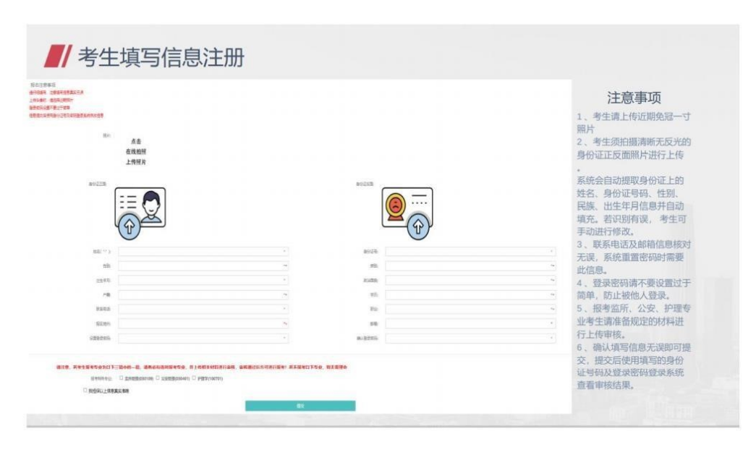Open the 民族 dropdown
This screenshot has width=743, height=450.
pyautogui.click(x=470, y=266)
